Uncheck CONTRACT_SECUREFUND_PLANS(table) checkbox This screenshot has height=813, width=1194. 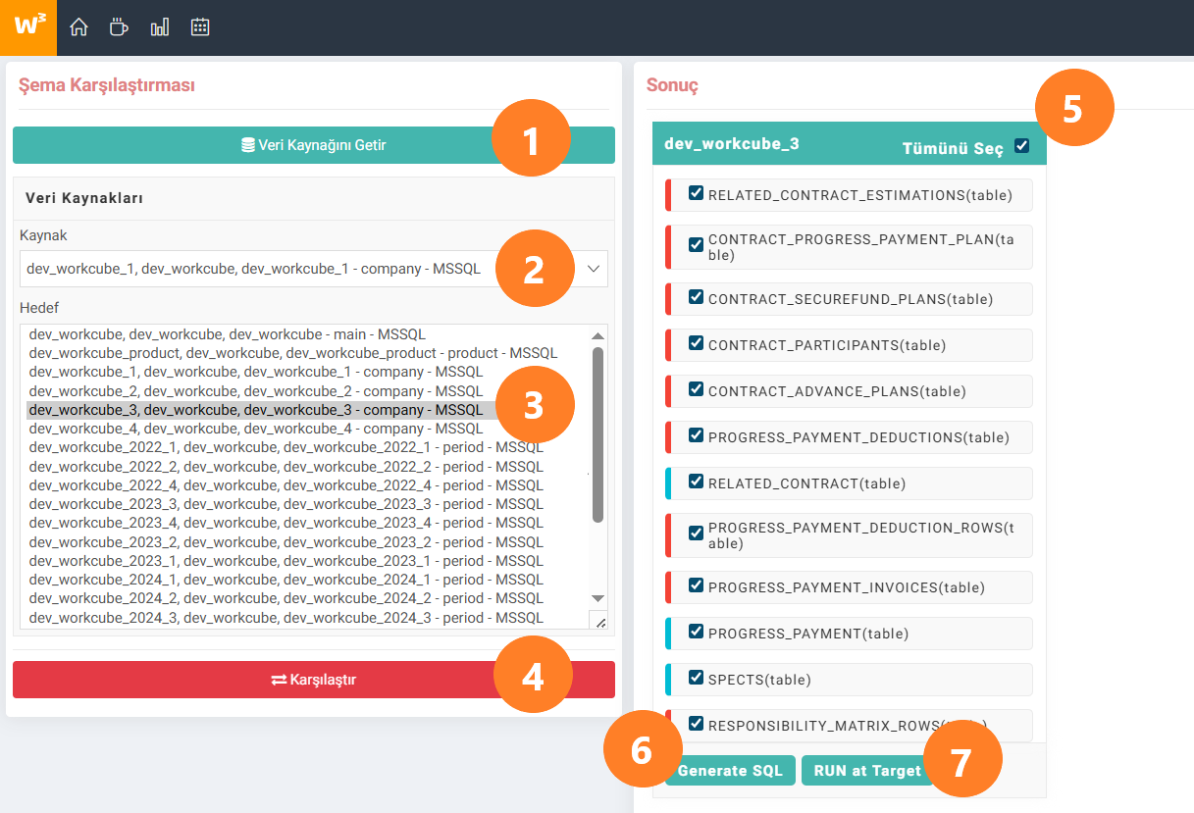point(696,297)
